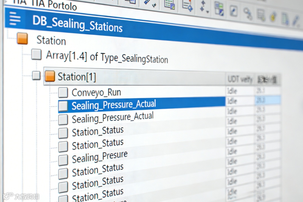Select the Array[1.4] of Type_SealingStation row

tap(107, 57)
